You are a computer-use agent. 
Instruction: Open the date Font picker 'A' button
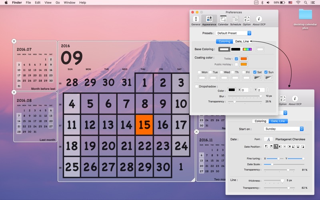coord(268,139)
